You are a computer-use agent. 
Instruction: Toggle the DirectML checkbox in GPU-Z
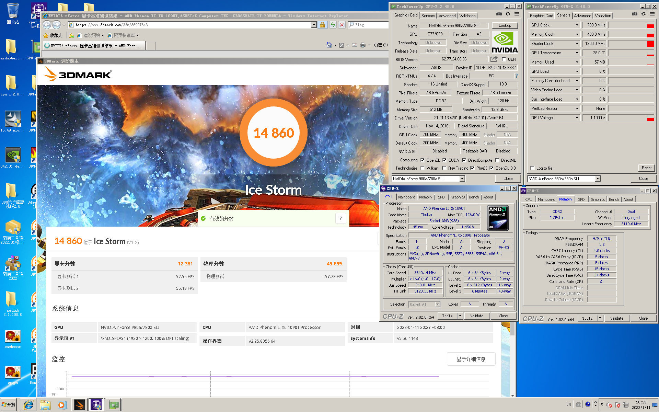(x=497, y=160)
